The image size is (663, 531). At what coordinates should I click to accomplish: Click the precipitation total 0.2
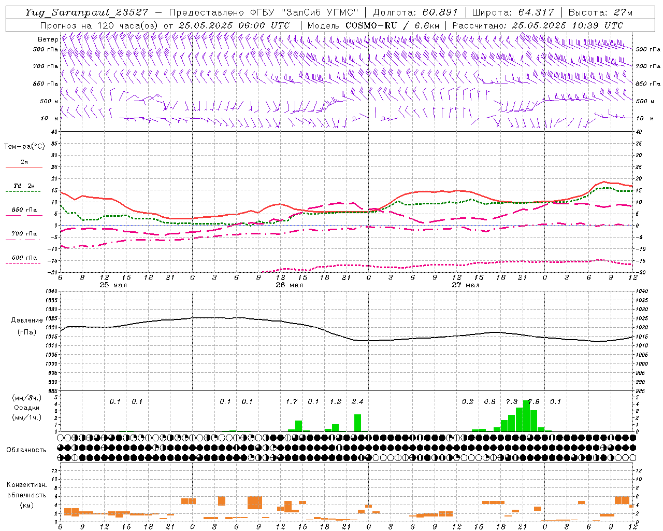[468, 402]
